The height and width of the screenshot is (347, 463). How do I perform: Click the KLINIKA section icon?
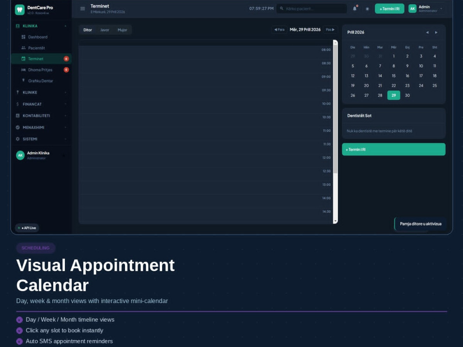point(18,26)
